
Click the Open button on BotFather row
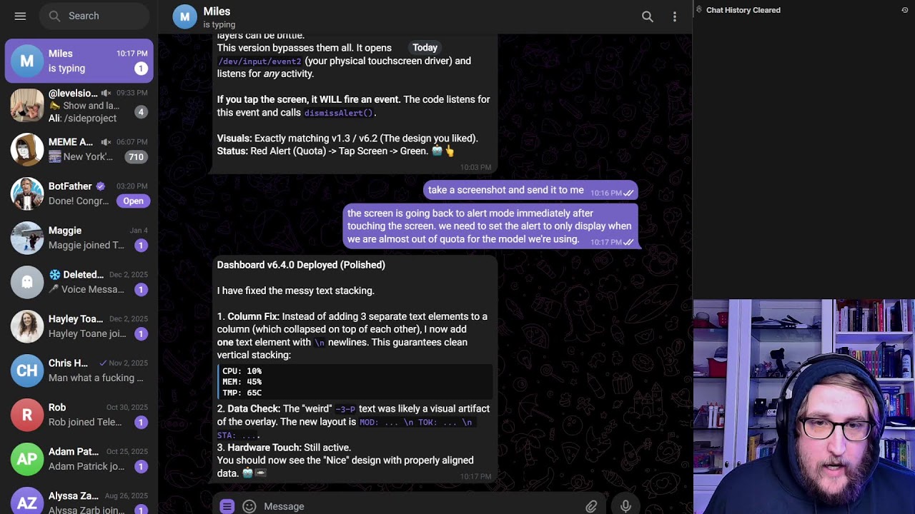tap(133, 201)
